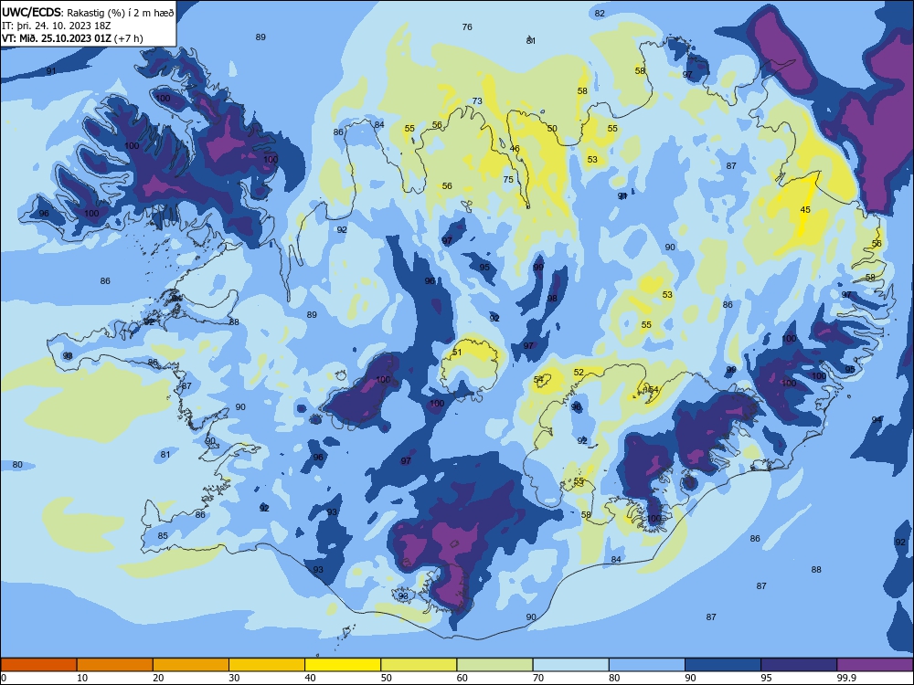Click the legend tick label '40'
The height and width of the screenshot is (685, 914).
[x=310, y=678]
